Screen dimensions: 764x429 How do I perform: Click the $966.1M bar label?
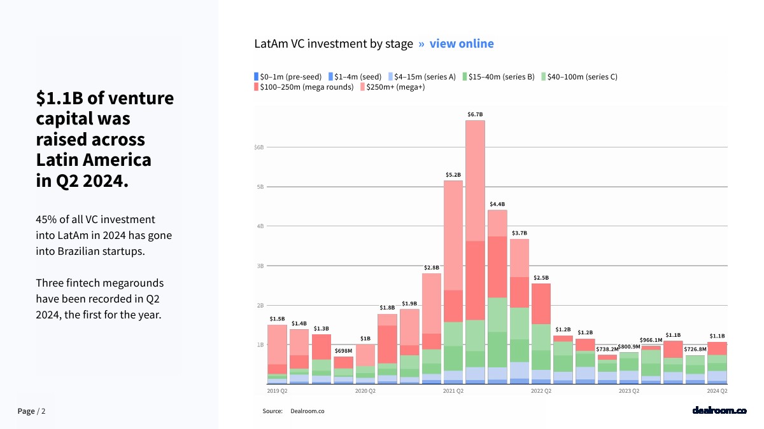[651, 340]
